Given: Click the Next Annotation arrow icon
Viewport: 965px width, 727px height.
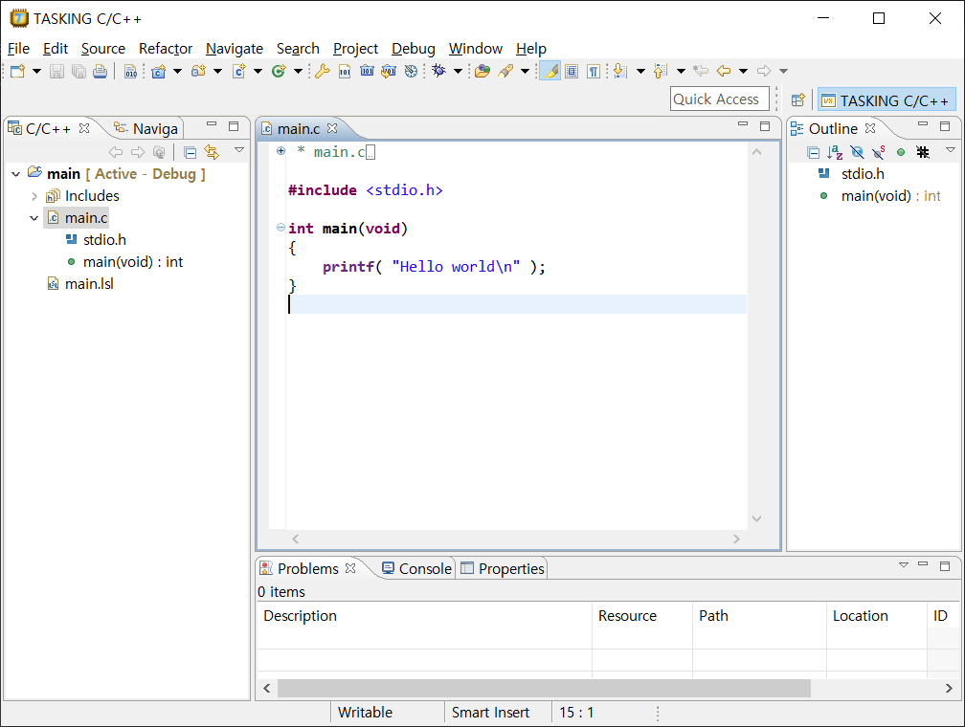Looking at the screenshot, I should coord(620,72).
